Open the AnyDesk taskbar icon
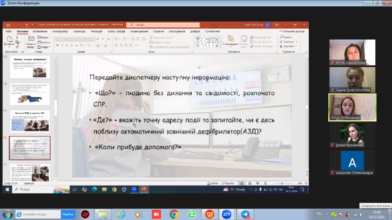The height and width of the screenshot is (220, 392). pyautogui.click(x=156, y=214)
